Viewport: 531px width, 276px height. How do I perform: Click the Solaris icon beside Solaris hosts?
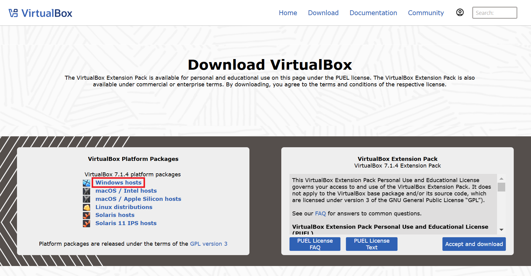(86, 215)
